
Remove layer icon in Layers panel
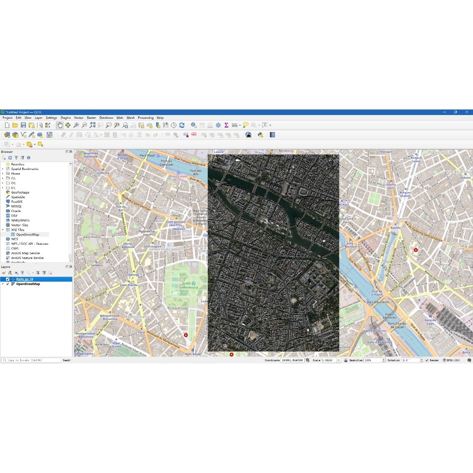pyautogui.click(x=50, y=273)
